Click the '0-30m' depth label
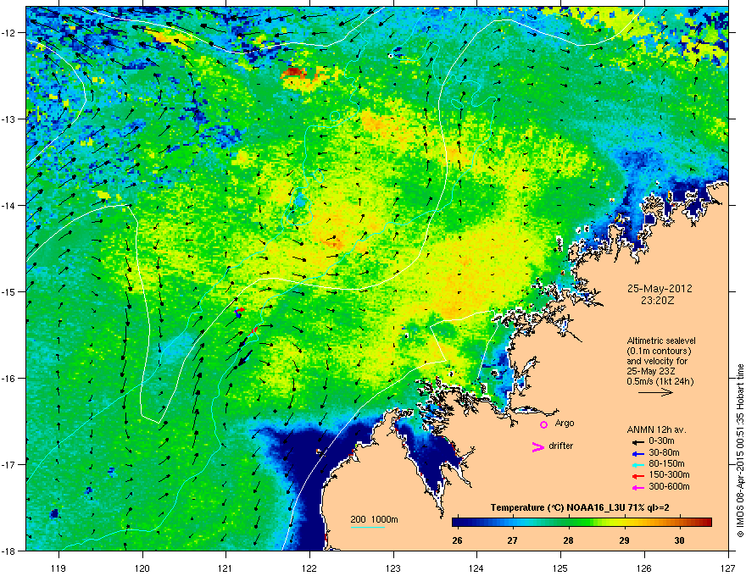This screenshot has width=746, height=576. click(662, 440)
